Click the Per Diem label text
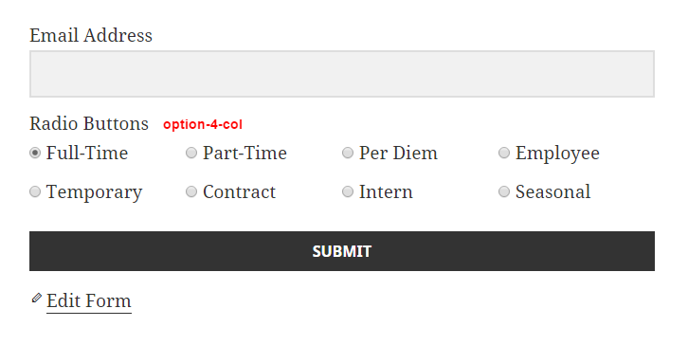 pos(398,154)
